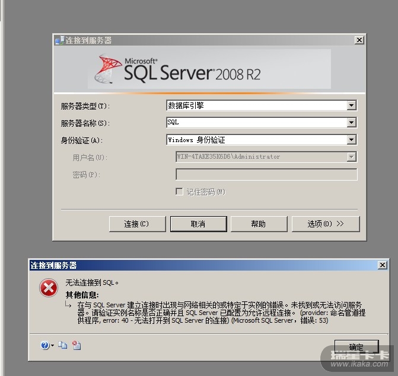Click the Windows 身份验证 combo box text
Screen dimensions: 398x376
[196, 140]
